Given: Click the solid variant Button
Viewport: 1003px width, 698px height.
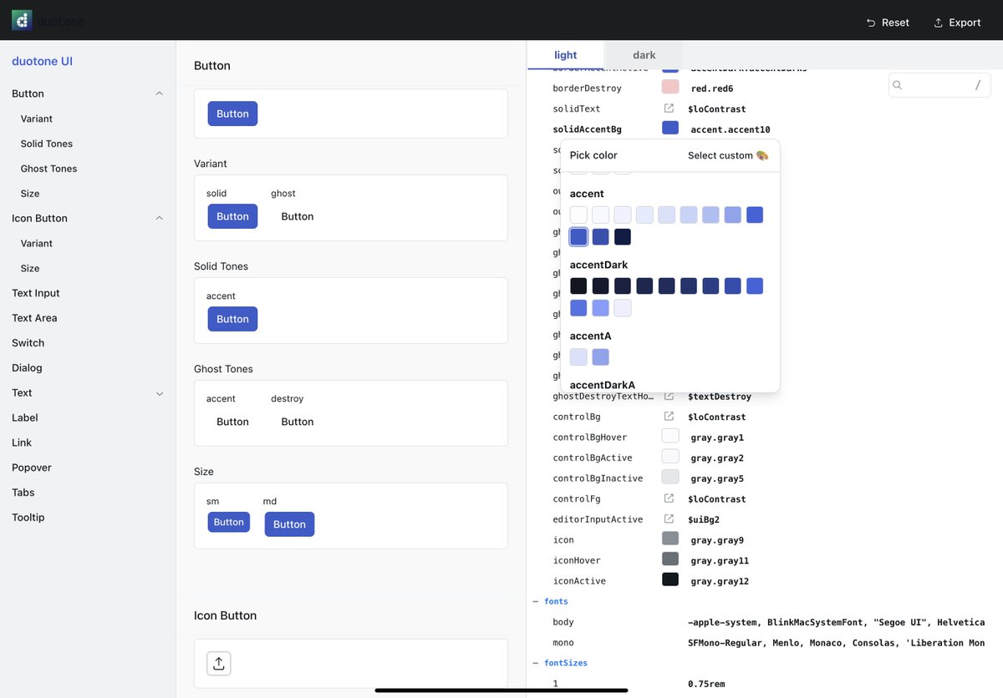Looking at the screenshot, I should pos(232,216).
